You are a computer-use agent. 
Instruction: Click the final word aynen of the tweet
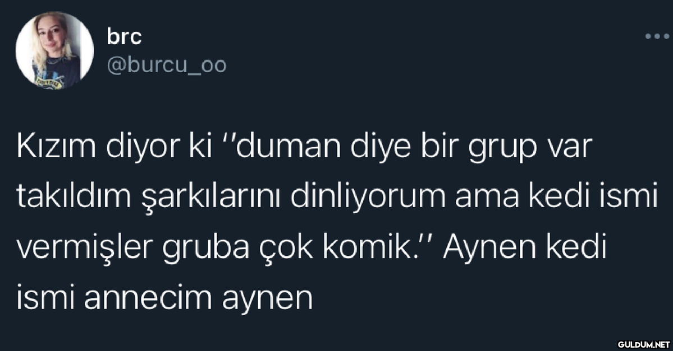267,299
